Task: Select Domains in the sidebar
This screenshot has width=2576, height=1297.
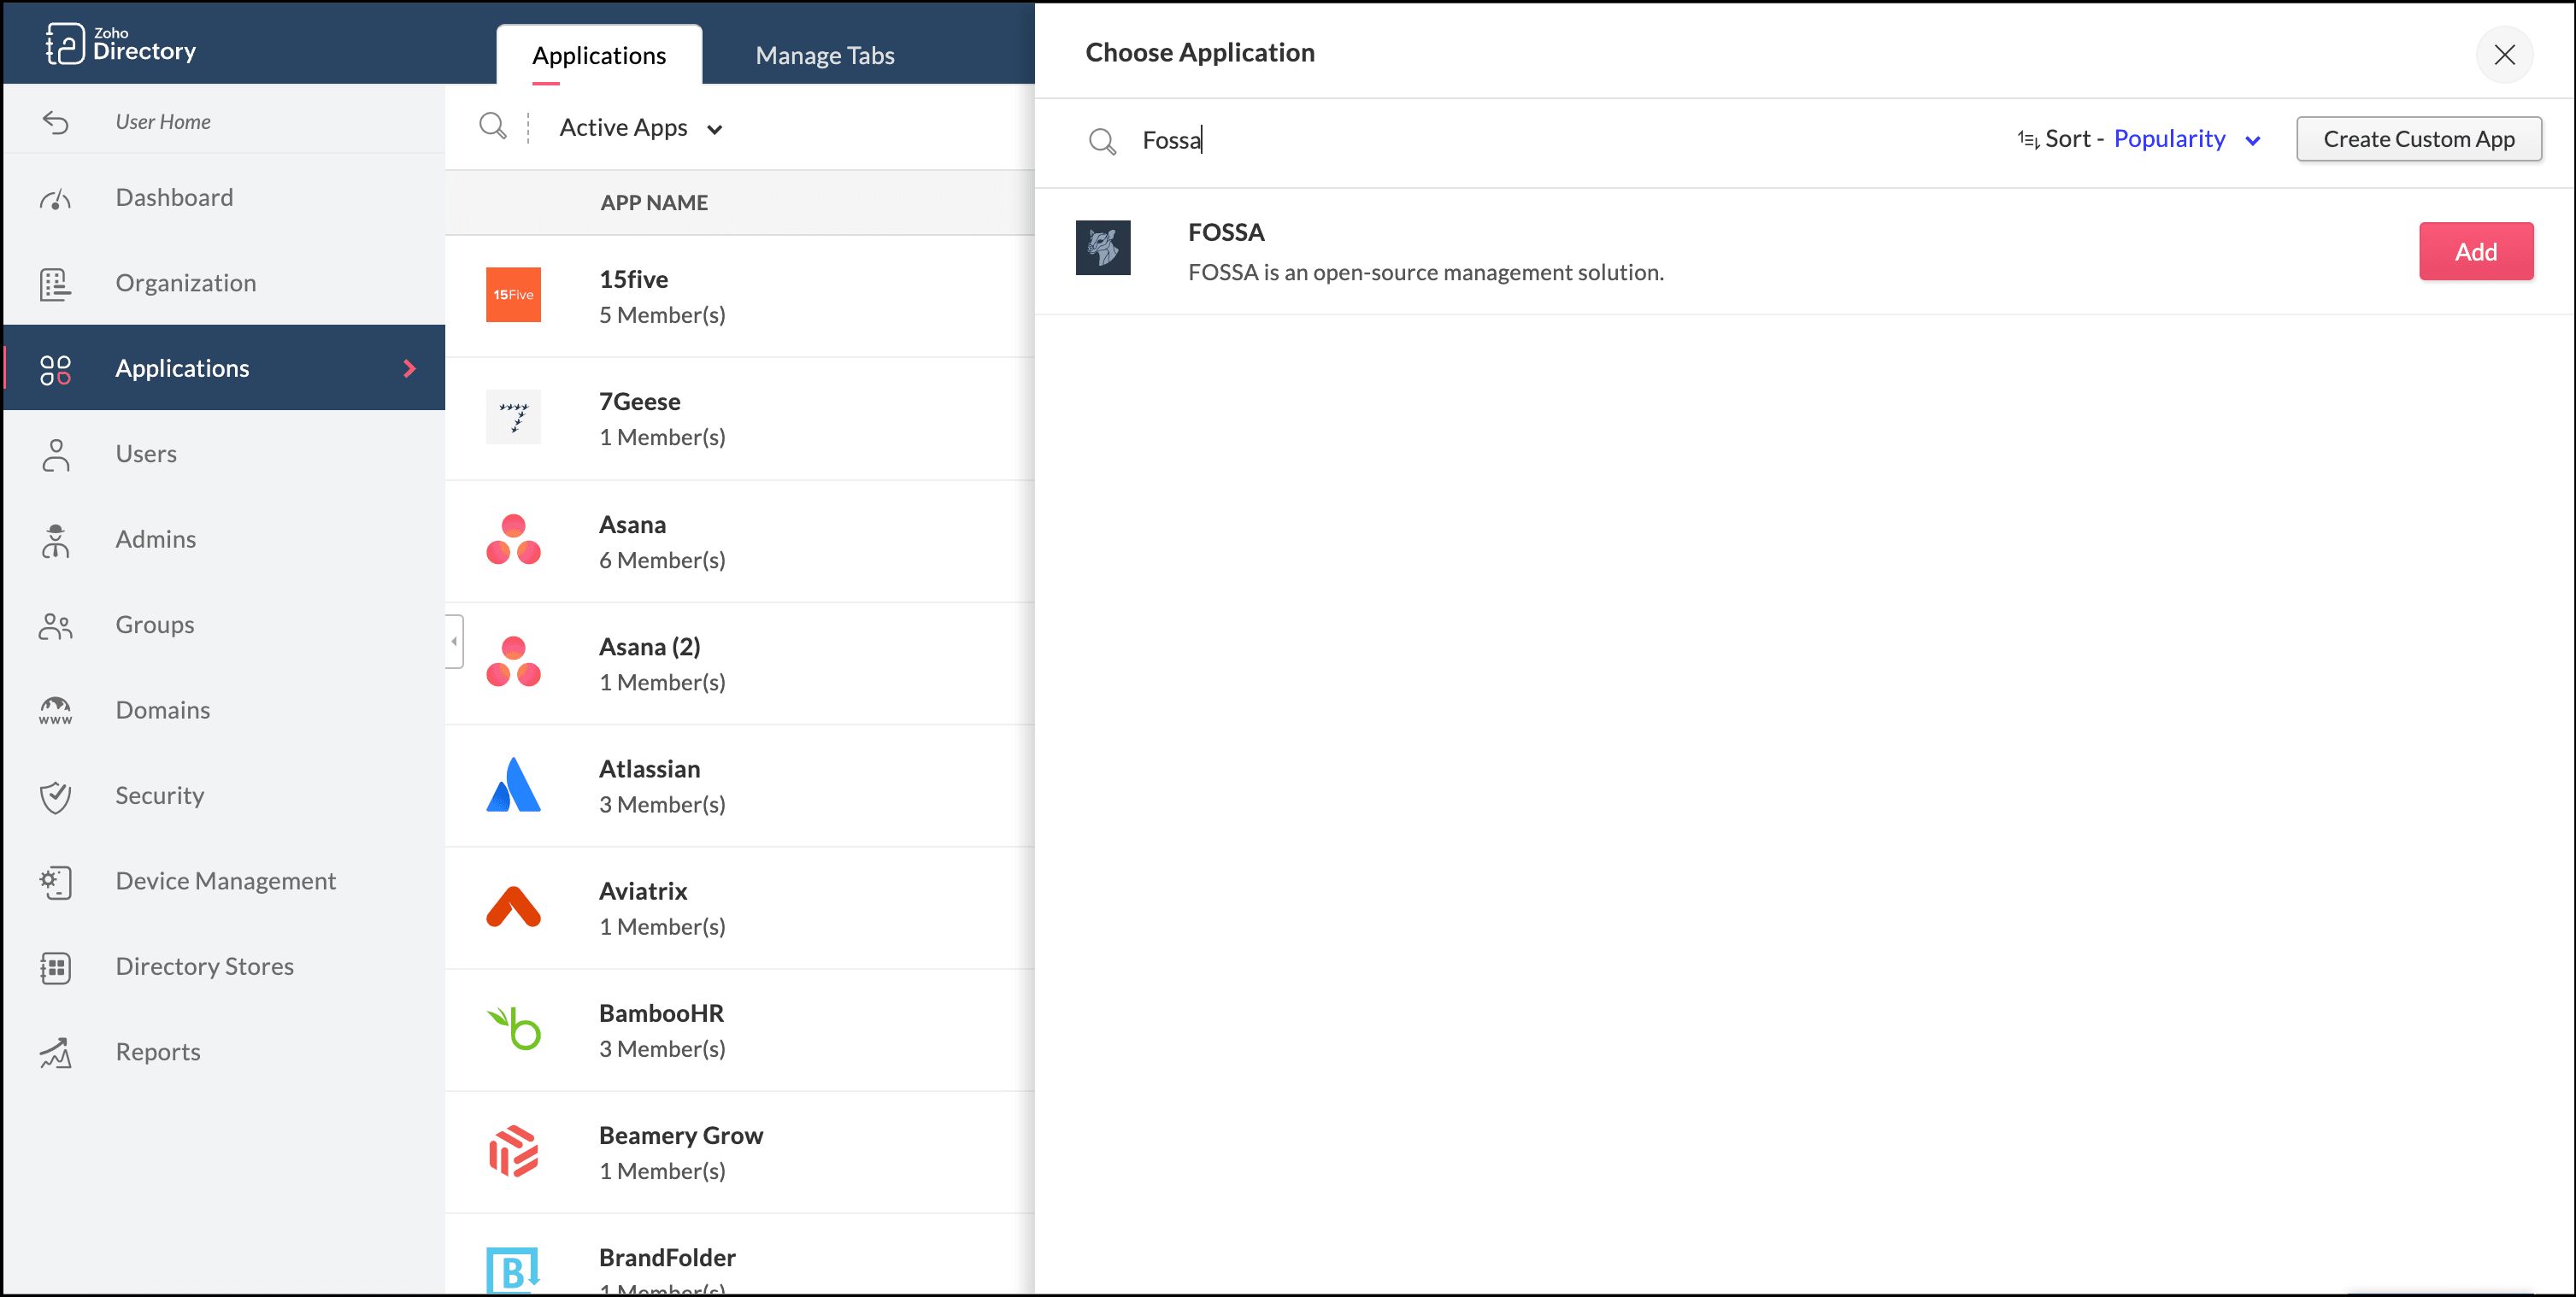Action: point(224,710)
